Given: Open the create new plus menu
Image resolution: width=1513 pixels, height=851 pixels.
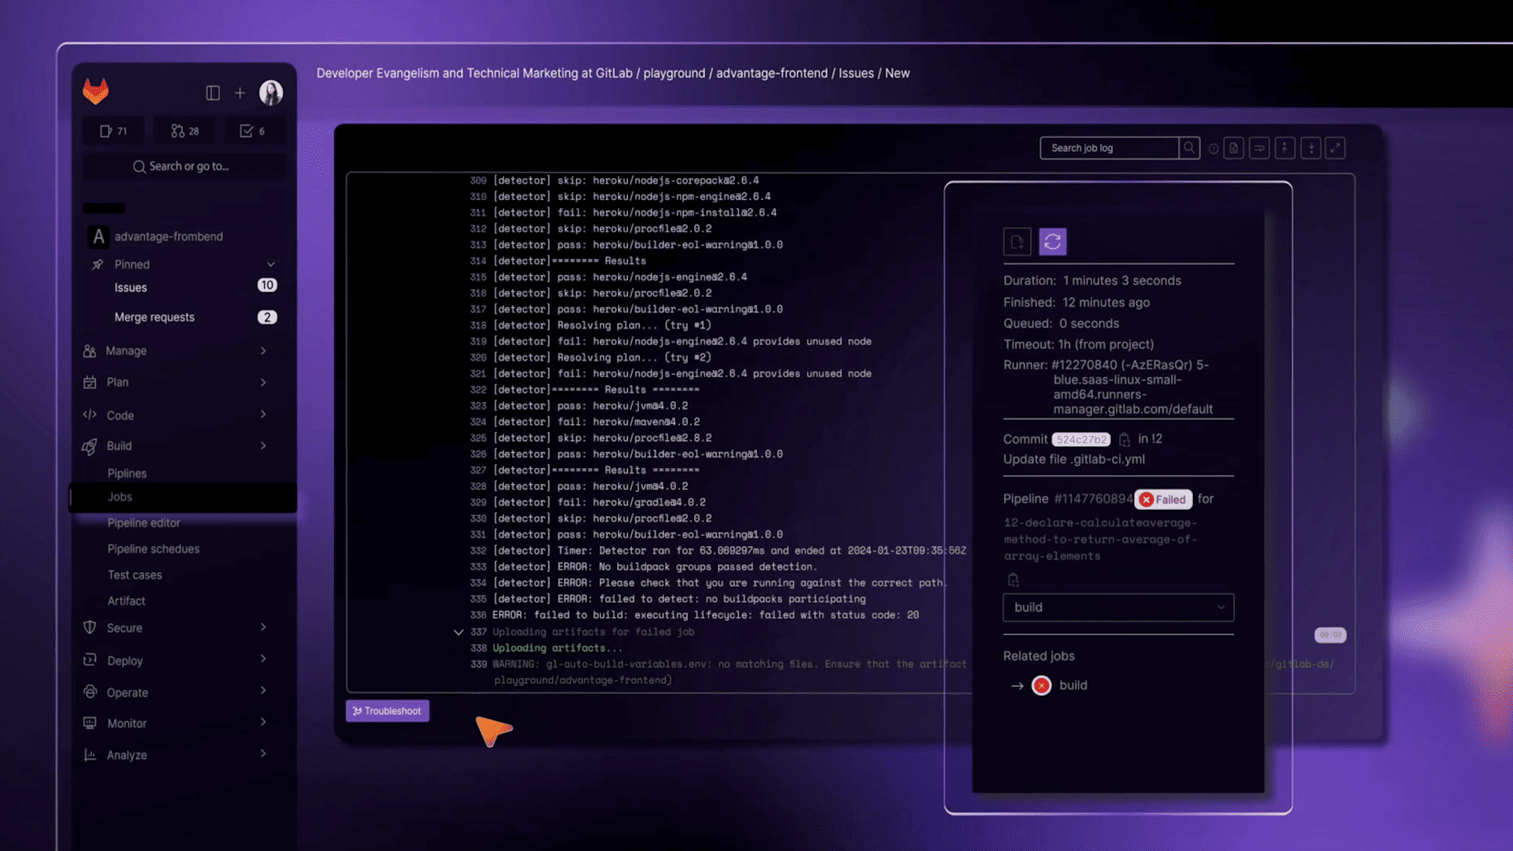Looking at the screenshot, I should click(240, 93).
